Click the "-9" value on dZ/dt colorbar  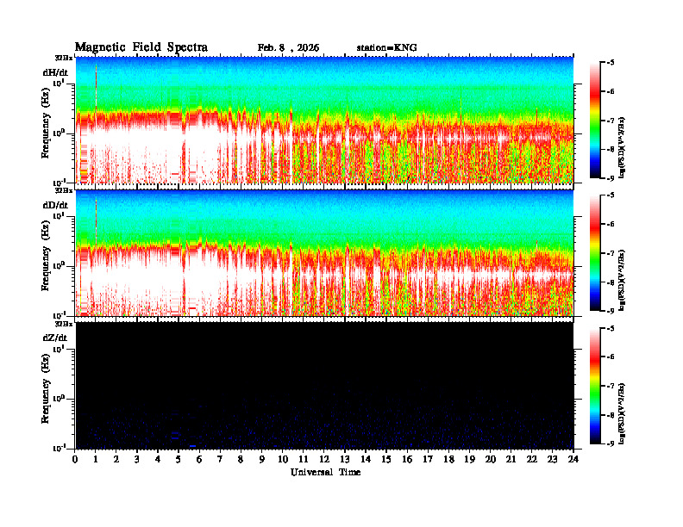point(611,443)
